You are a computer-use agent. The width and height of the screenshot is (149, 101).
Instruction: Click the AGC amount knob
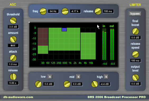(x=13, y=39)
